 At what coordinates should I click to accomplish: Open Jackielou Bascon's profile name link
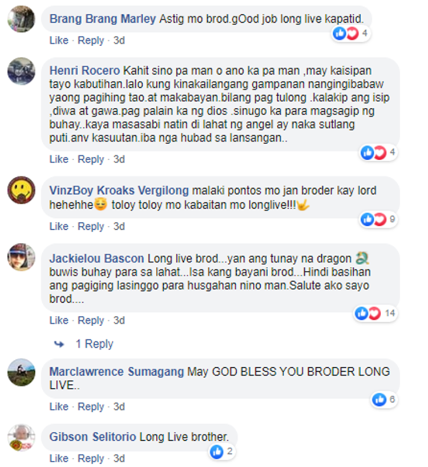(x=96, y=258)
